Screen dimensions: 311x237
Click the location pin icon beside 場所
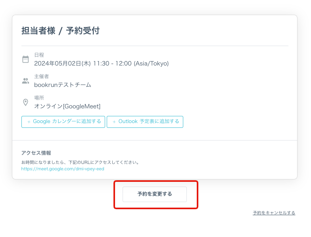pyautogui.click(x=25, y=102)
